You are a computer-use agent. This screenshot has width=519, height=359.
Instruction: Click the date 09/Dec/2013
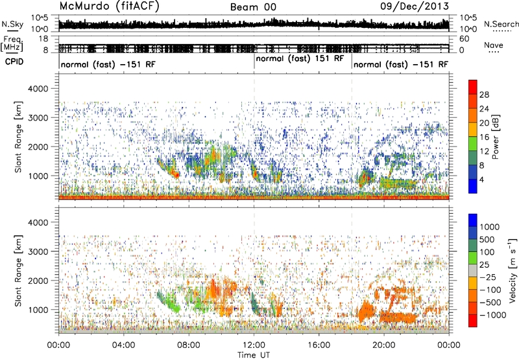coord(415,6)
